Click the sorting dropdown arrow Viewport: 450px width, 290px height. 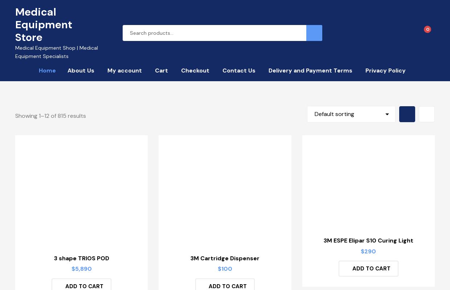(x=387, y=115)
